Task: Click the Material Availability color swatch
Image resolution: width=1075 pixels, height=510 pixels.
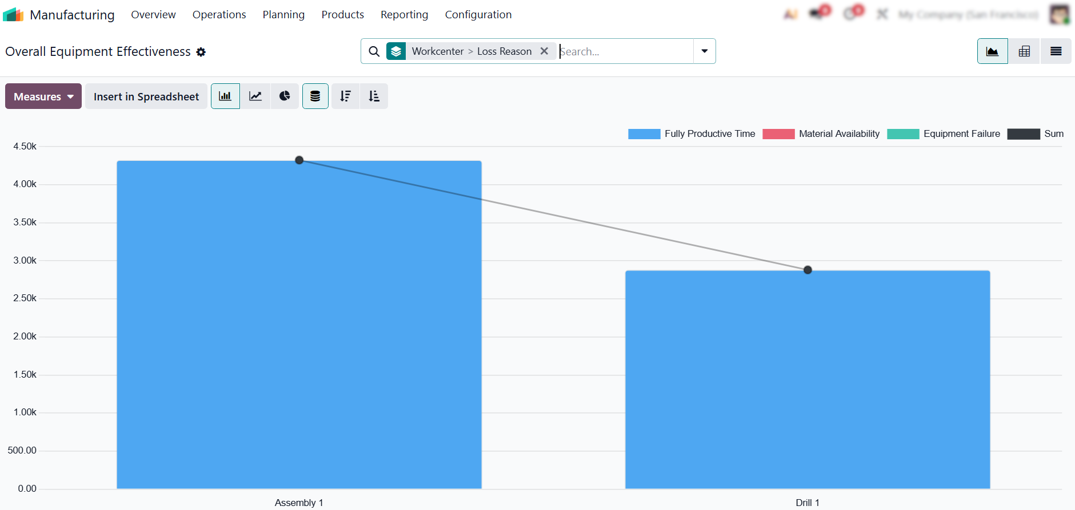Action: (778, 134)
